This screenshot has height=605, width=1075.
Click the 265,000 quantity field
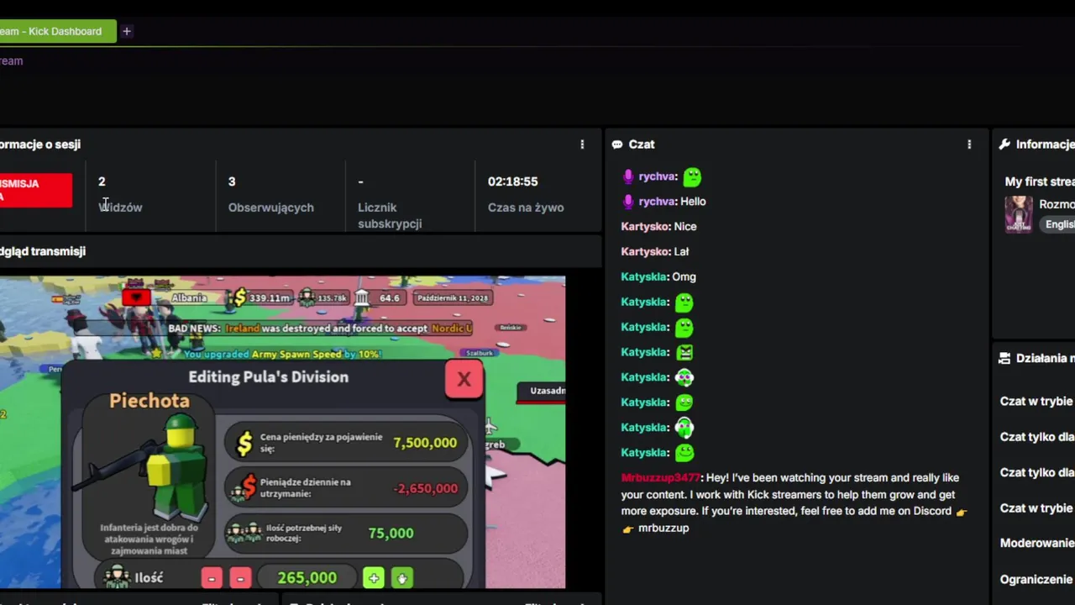[x=307, y=577]
